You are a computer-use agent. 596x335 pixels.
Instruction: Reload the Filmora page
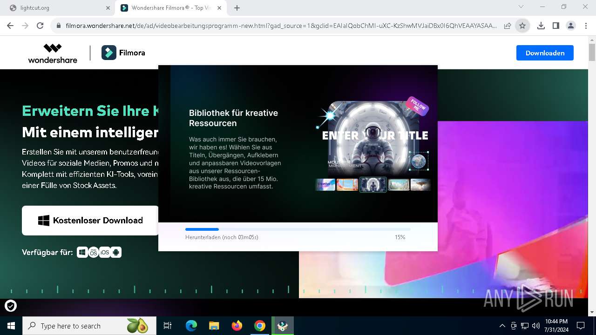coord(40,26)
